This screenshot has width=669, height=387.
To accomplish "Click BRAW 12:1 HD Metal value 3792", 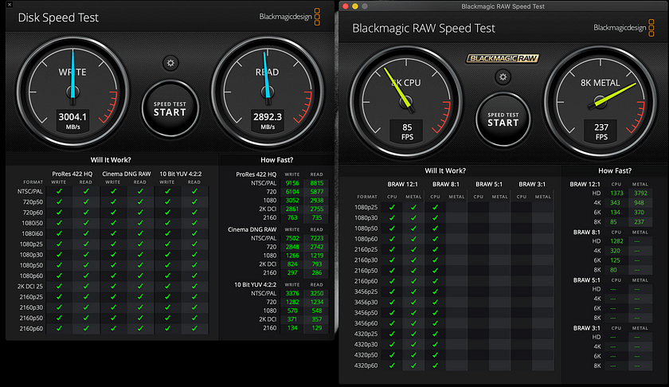I will (640, 193).
